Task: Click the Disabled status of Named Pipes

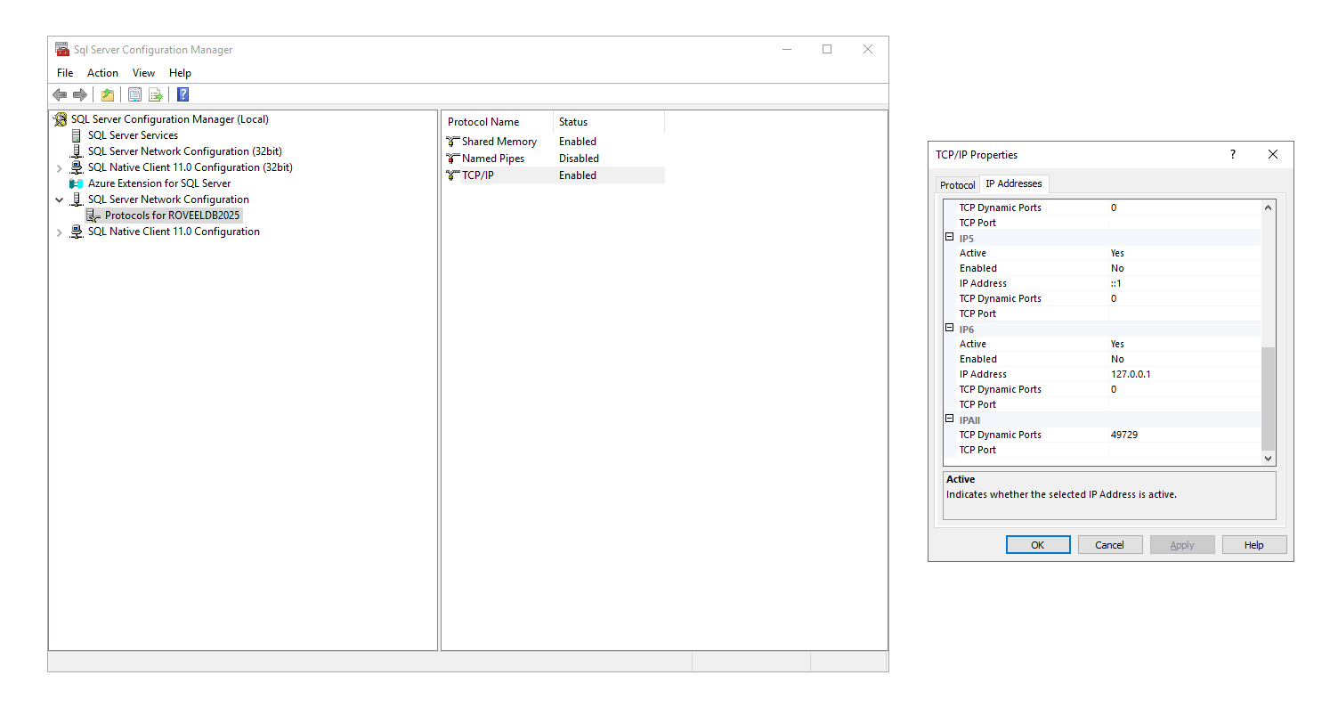Action: coord(579,159)
